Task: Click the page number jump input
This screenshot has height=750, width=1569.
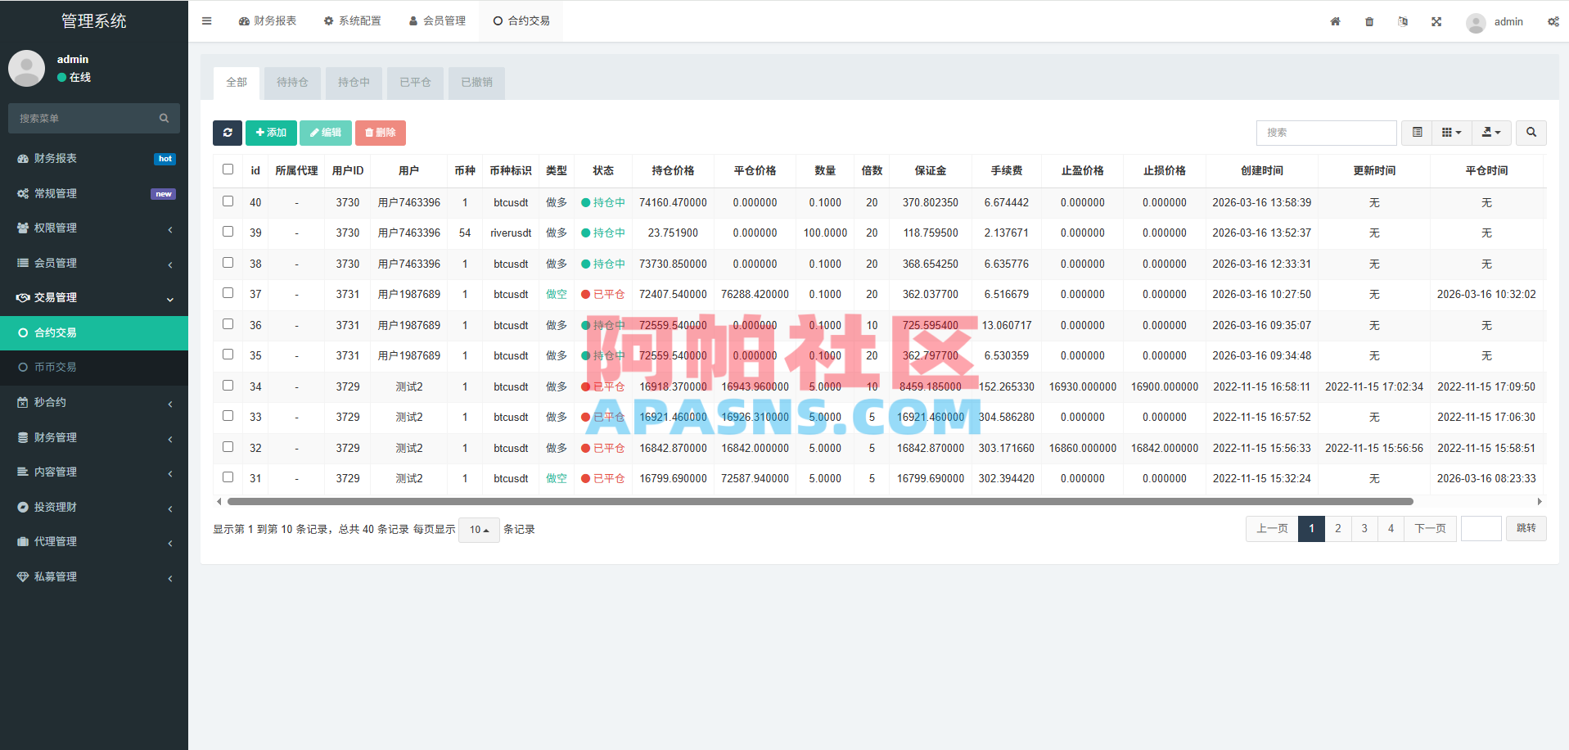Action: (1481, 529)
